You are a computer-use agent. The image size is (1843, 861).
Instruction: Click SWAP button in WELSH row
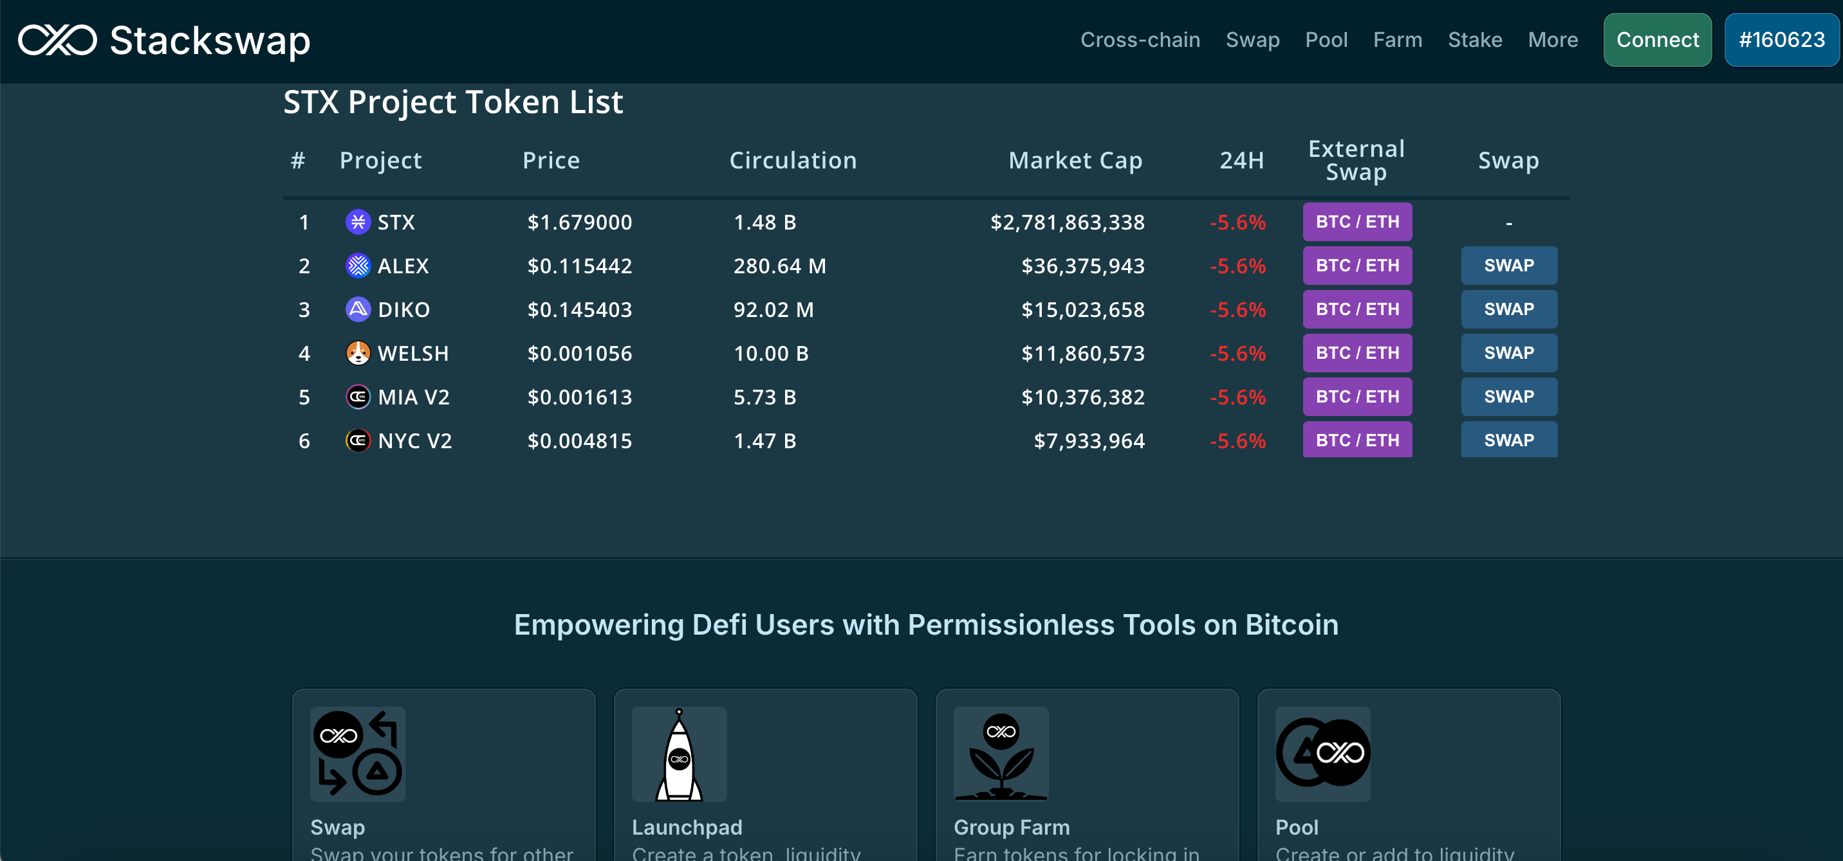(1509, 352)
